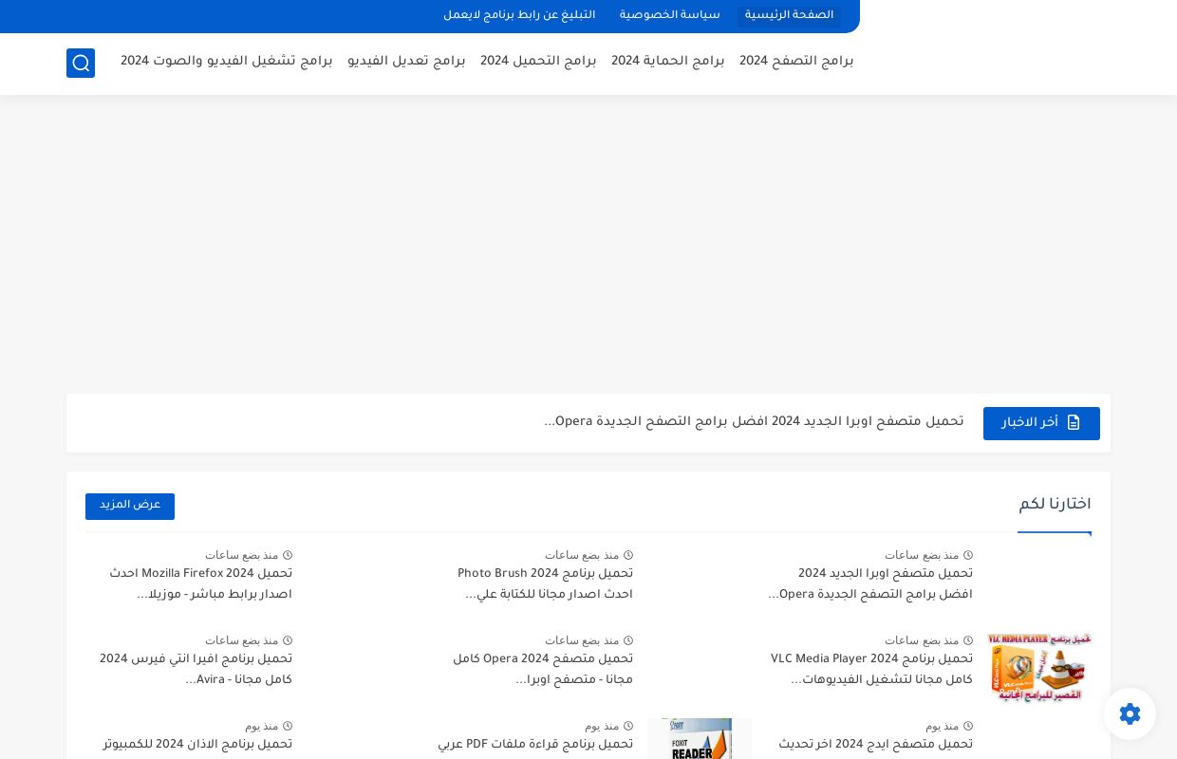Click the clock icon beside VLC Media Player article
The width and height of the screenshot is (1177, 759).
968,640
